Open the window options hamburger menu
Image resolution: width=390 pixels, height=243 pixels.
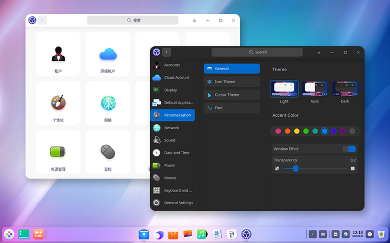point(319,52)
